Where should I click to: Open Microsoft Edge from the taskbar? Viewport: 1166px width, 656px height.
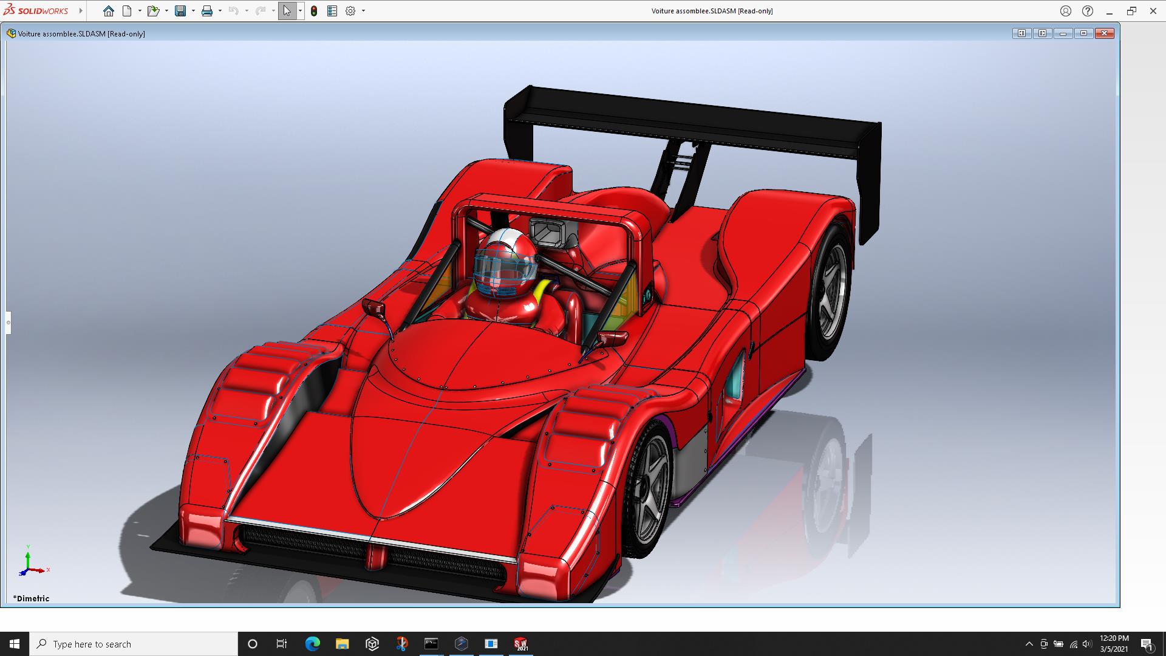click(312, 644)
